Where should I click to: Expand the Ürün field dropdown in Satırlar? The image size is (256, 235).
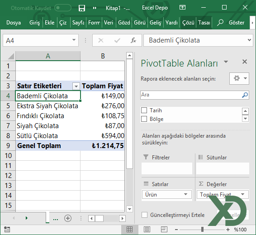185,194
